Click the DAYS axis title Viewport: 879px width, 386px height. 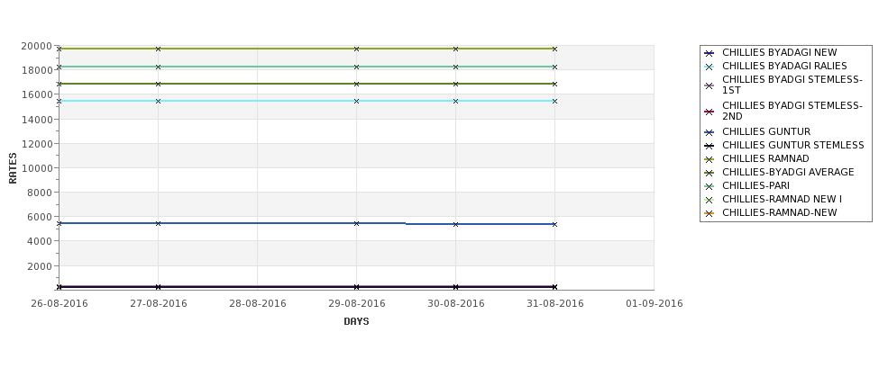356,322
